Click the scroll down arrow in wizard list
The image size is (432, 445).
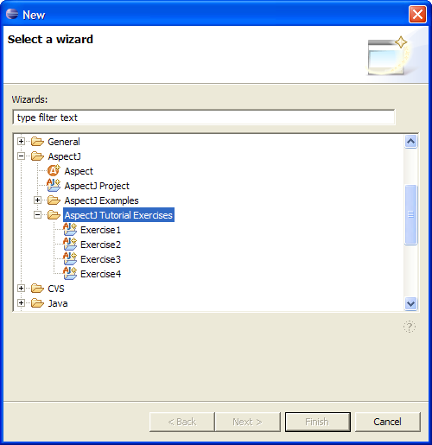tap(410, 303)
